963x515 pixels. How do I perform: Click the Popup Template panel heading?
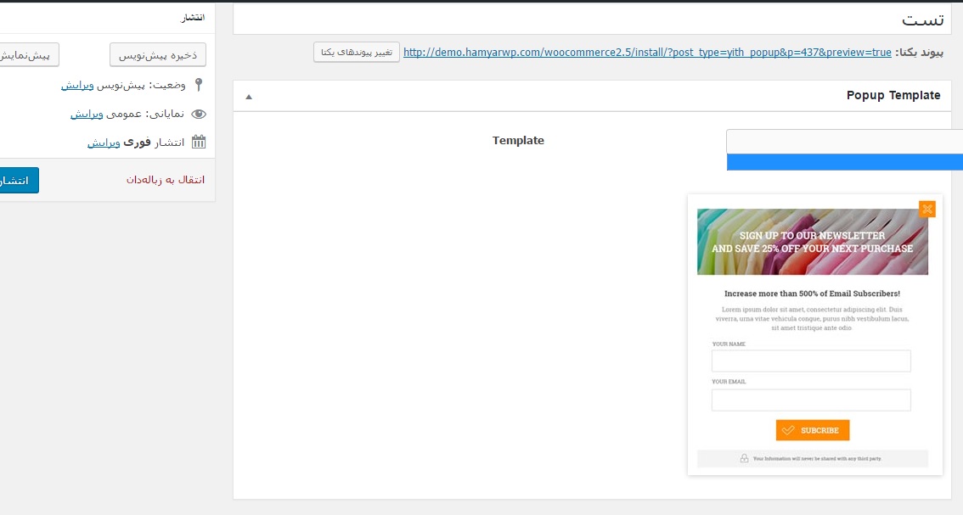(x=893, y=95)
